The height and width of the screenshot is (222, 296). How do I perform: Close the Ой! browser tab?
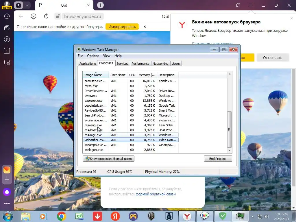coord(88,5)
